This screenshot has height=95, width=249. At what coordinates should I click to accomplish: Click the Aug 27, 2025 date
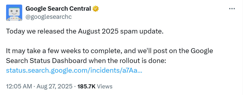point(55,86)
